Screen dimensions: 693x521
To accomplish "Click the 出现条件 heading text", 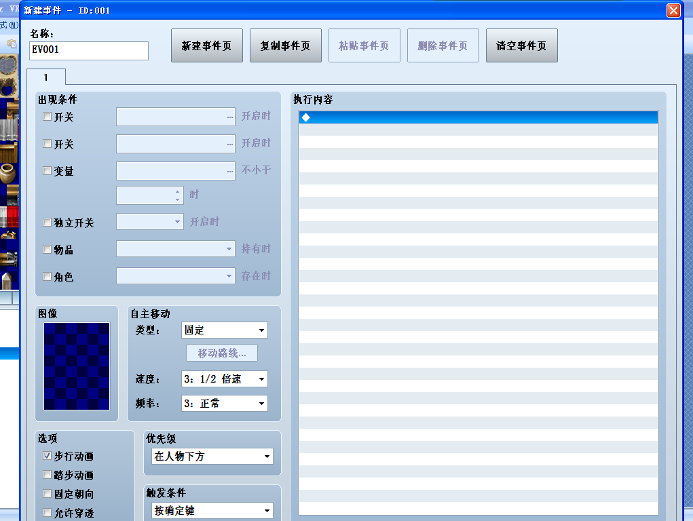I will pos(58,100).
